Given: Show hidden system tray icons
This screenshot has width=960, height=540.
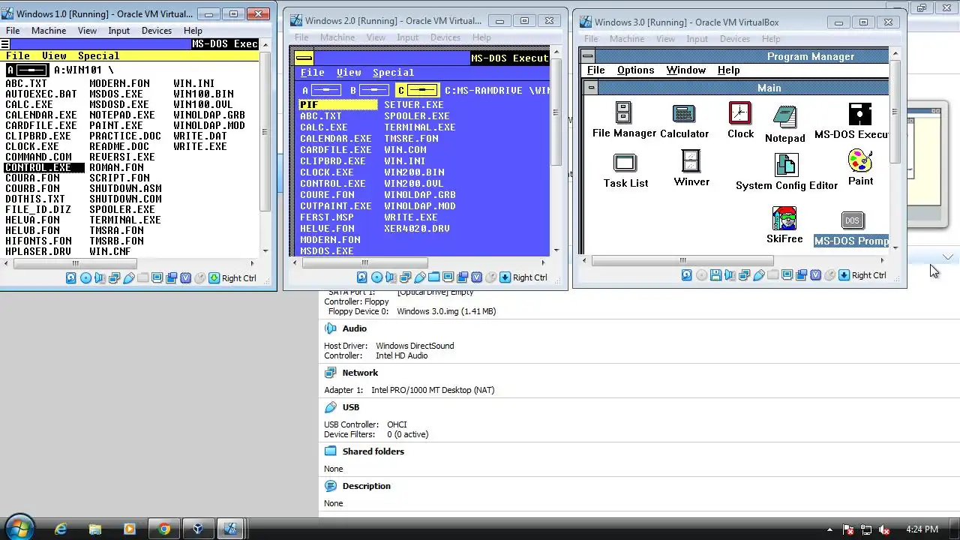Looking at the screenshot, I should [830, 529].
